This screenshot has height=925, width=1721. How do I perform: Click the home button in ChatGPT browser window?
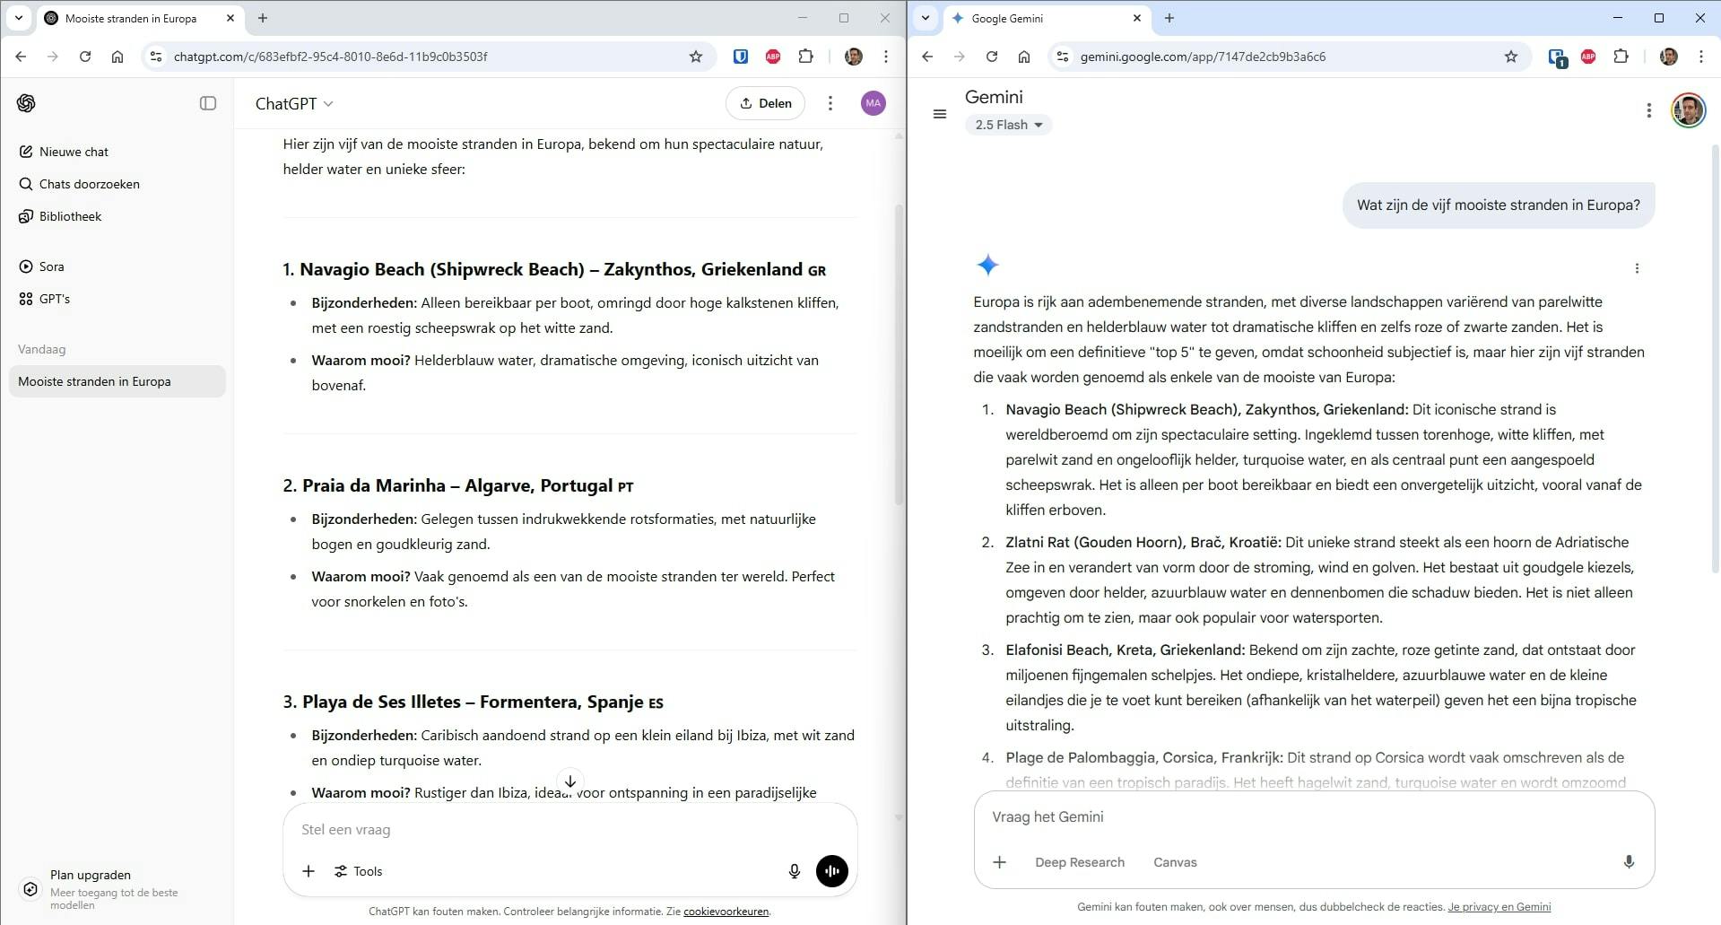pyautogui.click(x=117, y=57)
